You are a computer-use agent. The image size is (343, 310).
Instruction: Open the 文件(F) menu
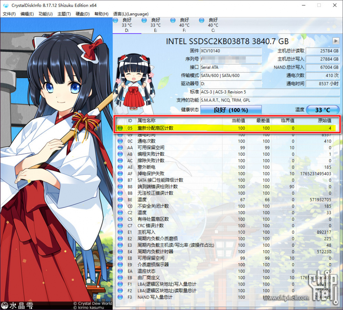(x=9, y=14)
